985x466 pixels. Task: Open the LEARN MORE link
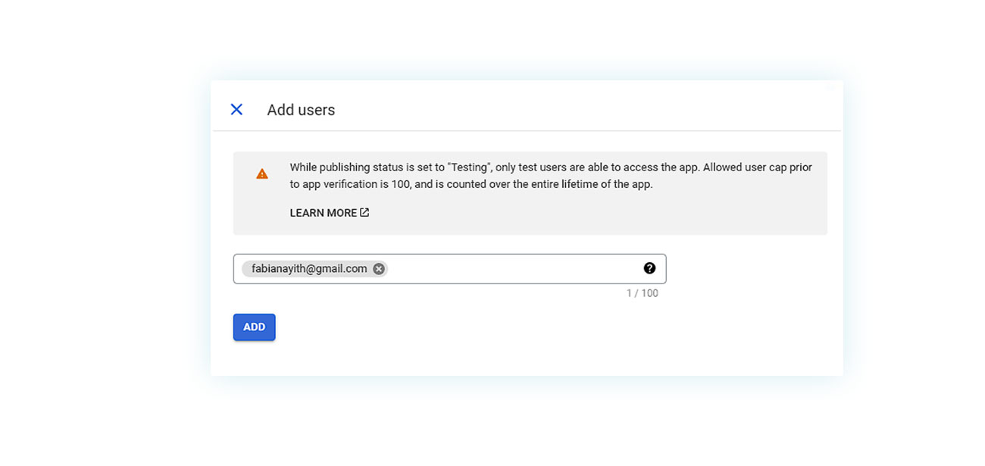pyautogui.click(x=330, y=213)
